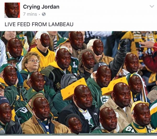This screenshot has height=139, width=157.
Task: Click the raised black leather glove
Action: [x=124, y=43]
